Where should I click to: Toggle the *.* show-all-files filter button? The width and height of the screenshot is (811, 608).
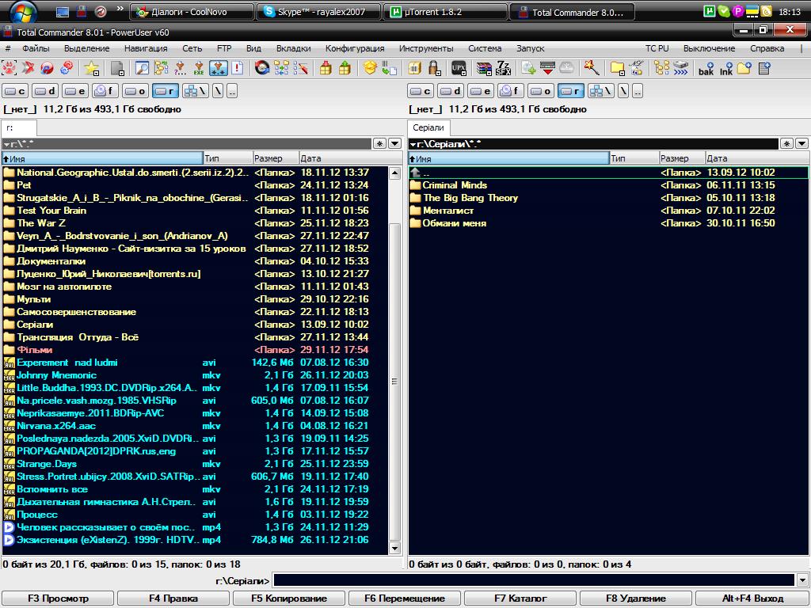tap(219, 68)
